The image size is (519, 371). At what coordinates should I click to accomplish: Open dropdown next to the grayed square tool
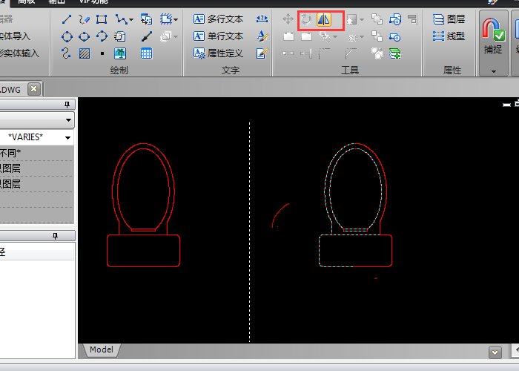click(x=362, y=20)
